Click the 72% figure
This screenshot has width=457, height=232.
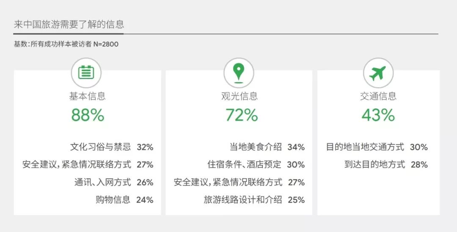click(242, 115)
